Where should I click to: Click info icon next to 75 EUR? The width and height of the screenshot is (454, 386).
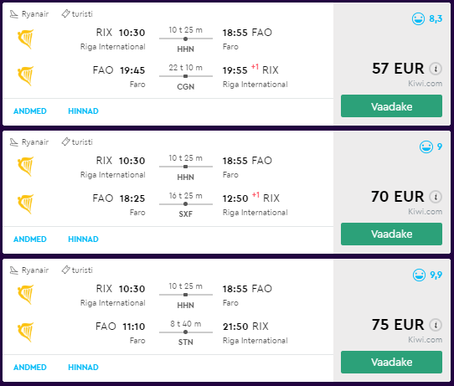436,325
